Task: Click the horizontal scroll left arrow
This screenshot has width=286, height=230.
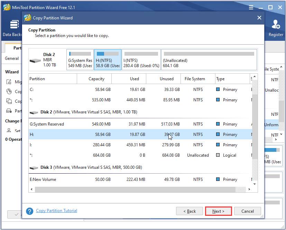Action: tap(31, 189)
